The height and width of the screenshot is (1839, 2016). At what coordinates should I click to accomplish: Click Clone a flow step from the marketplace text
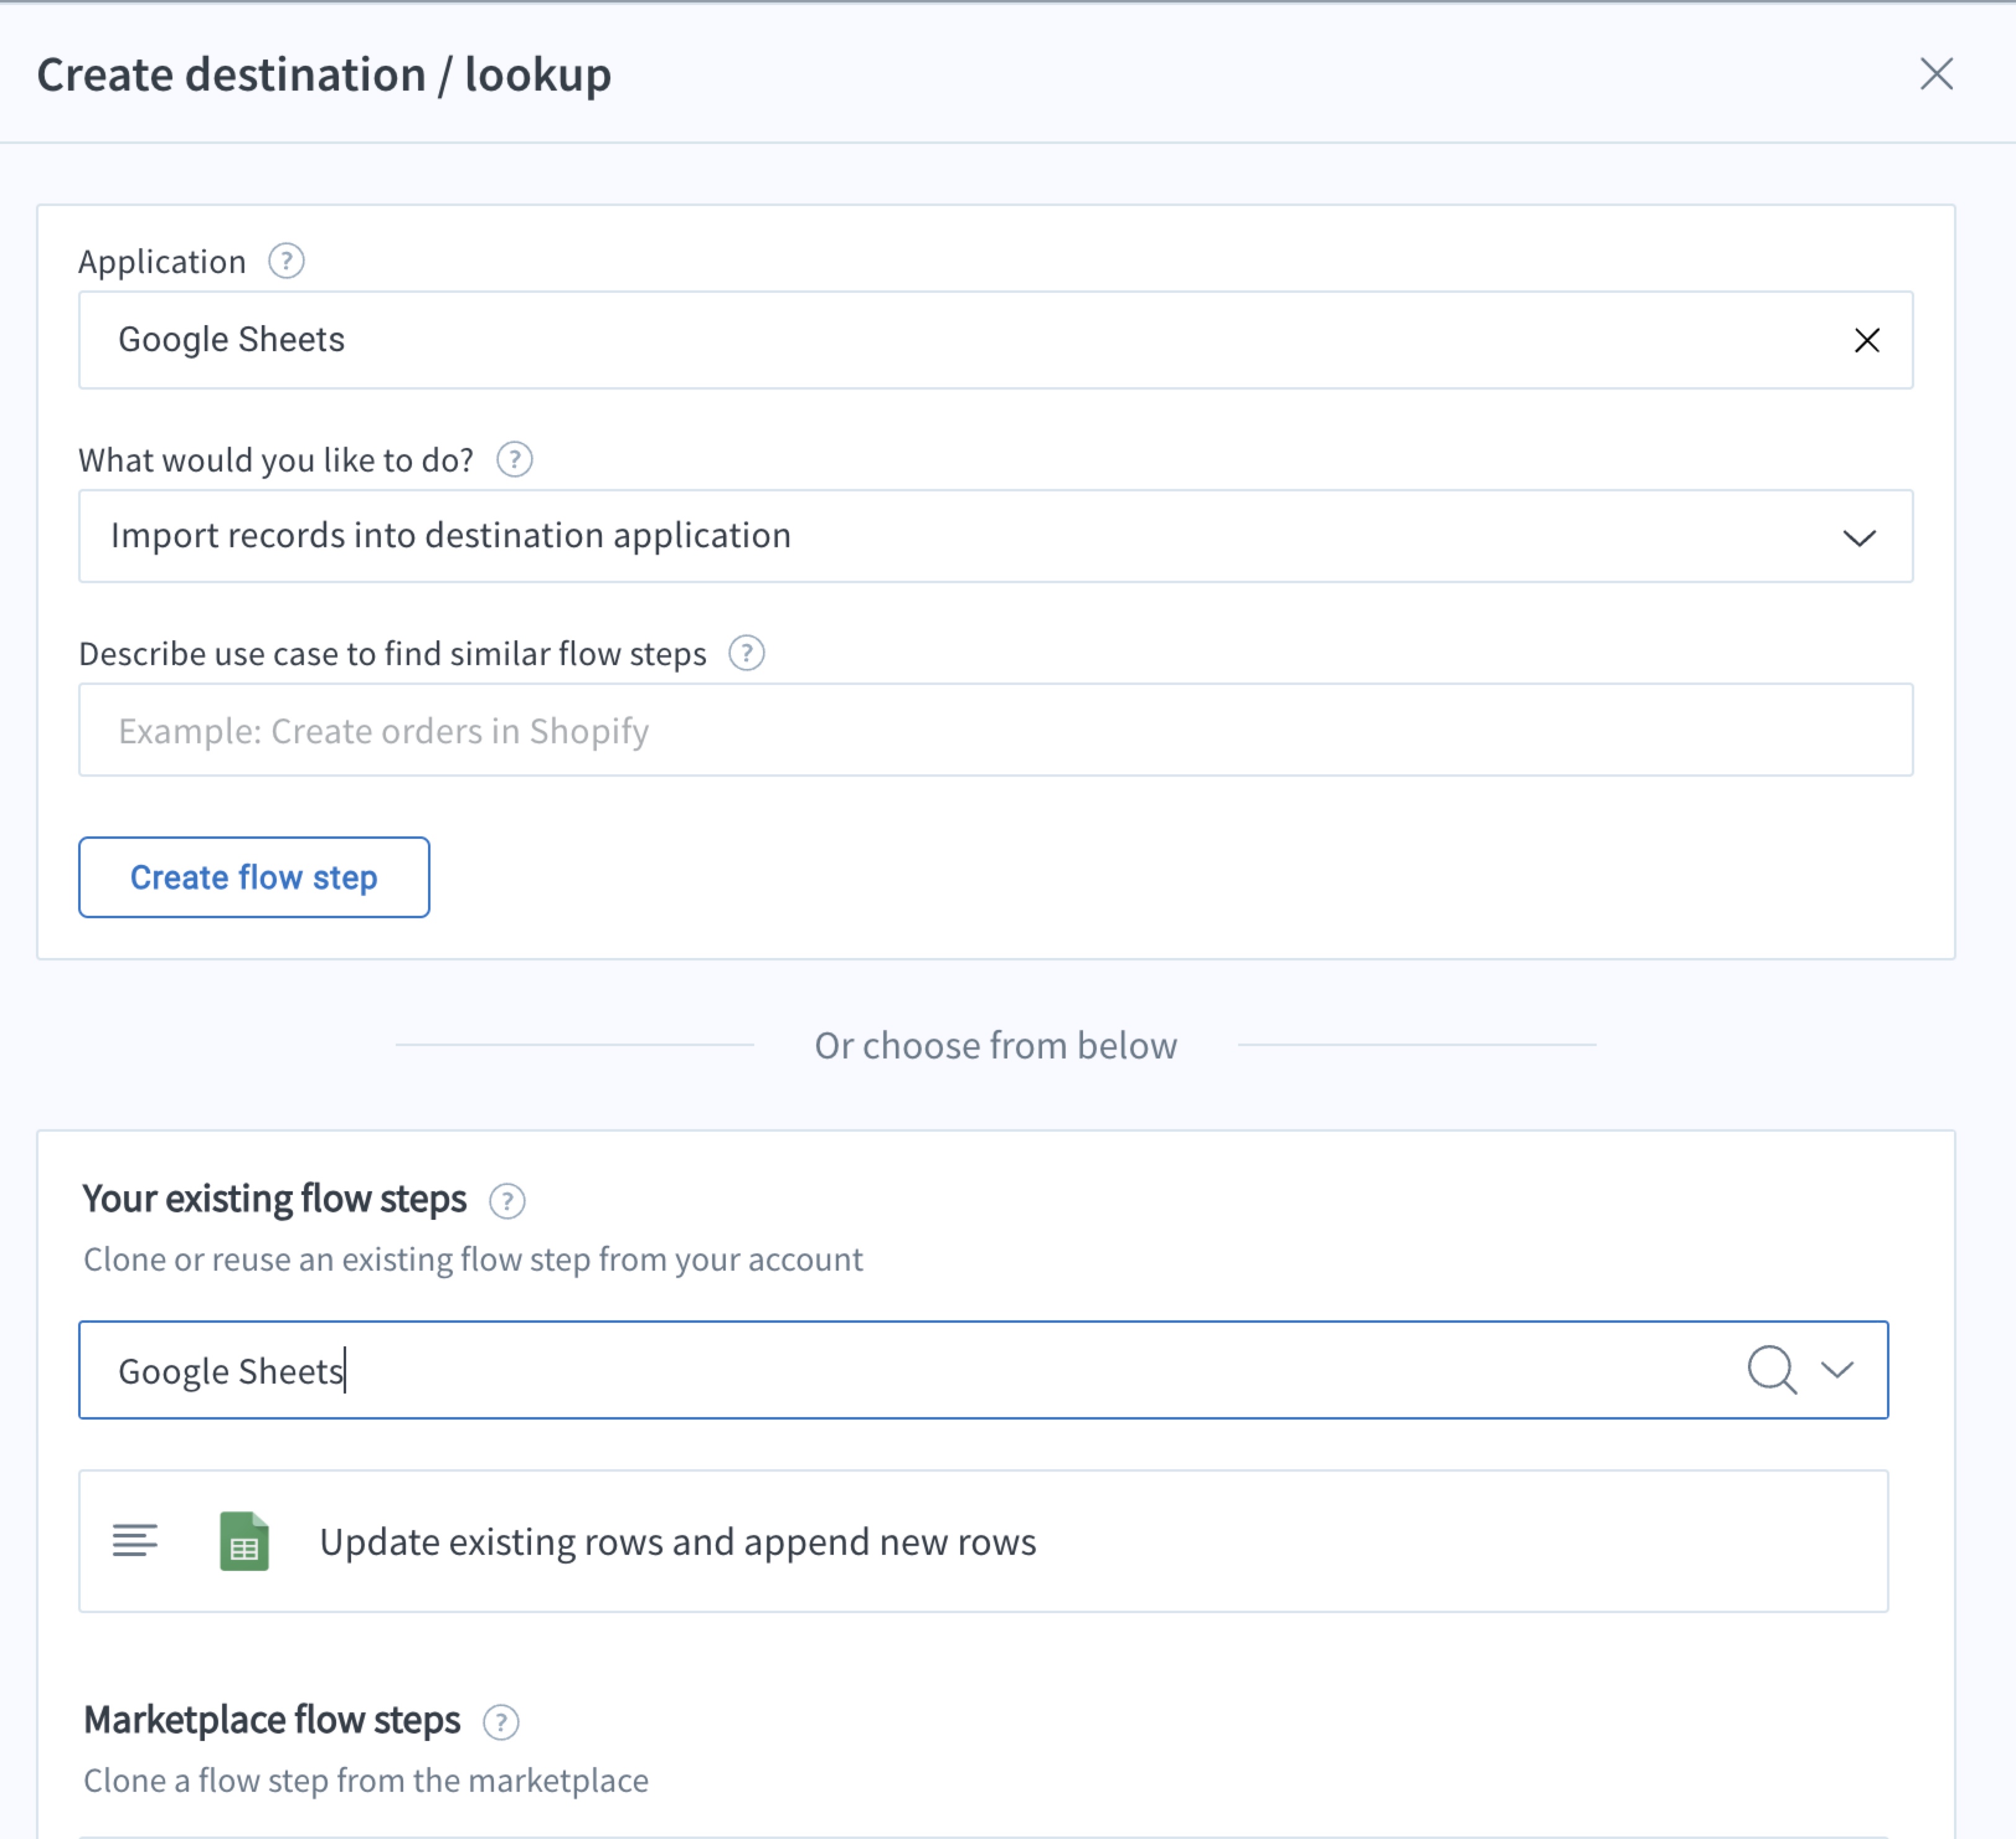(x=366, y=1780)
